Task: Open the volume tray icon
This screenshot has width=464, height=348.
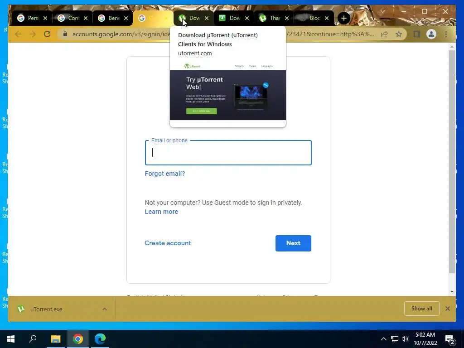Action: click(x=405, y=339)
